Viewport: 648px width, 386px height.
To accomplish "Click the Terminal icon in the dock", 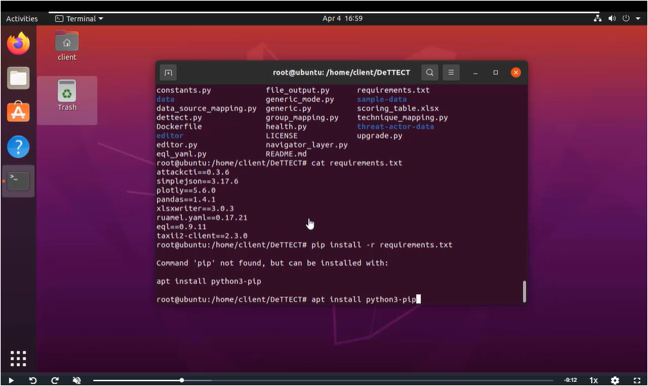I will pos(19,181).
